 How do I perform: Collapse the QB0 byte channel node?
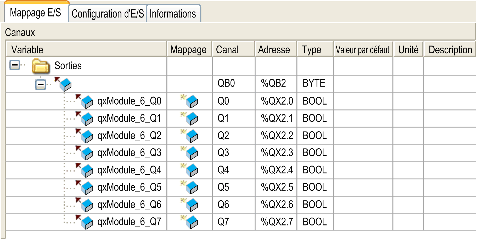(41, 84)
